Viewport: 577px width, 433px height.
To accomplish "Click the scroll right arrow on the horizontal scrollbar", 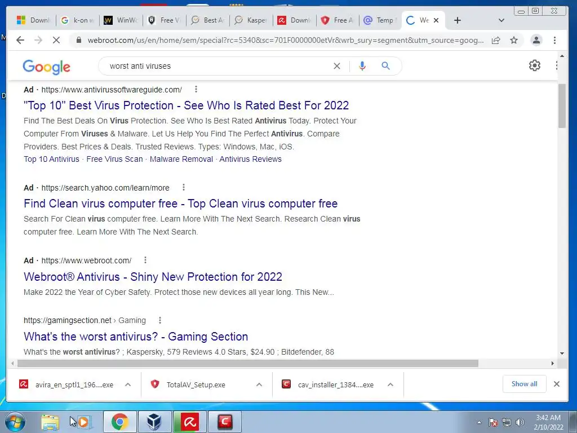I will click(x=552, y=364).
